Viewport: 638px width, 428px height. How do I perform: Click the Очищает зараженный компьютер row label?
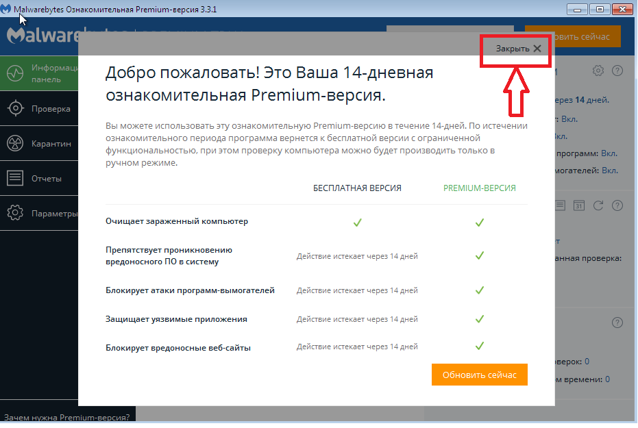pyautogui.click(x=177, y=221)
